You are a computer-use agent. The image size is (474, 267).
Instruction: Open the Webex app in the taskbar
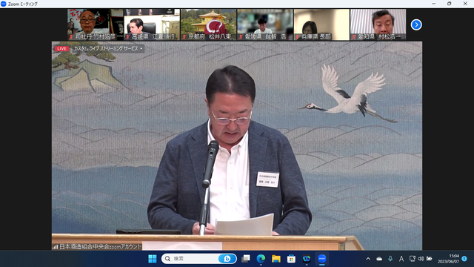[307, 259]
